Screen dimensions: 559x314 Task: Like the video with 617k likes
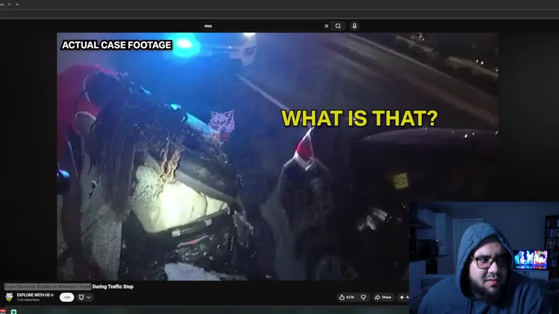point(347,297)
